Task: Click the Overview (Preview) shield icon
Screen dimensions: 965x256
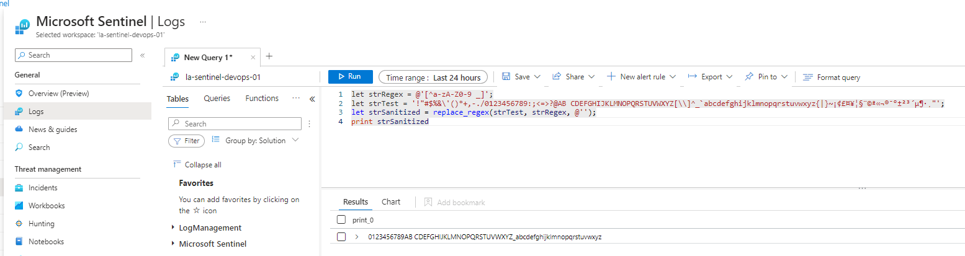Action: pos(19,94)
